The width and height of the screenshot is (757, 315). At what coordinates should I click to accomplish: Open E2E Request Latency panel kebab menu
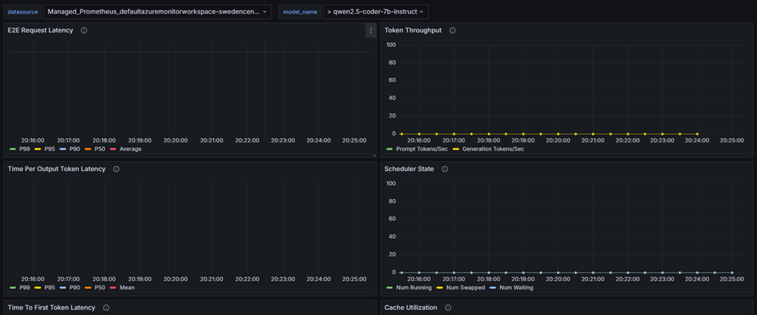[x=370, y=31]
